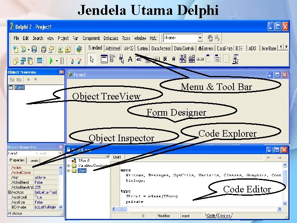Open the Project menu
This screenshot has height=223, width=297.
[x=63, y=38]
